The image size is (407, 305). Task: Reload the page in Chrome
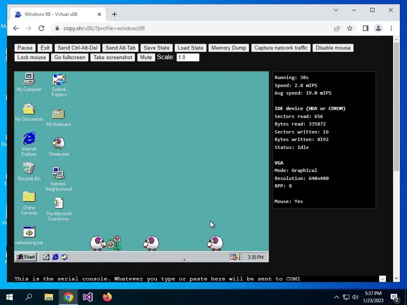click(41, 28)
